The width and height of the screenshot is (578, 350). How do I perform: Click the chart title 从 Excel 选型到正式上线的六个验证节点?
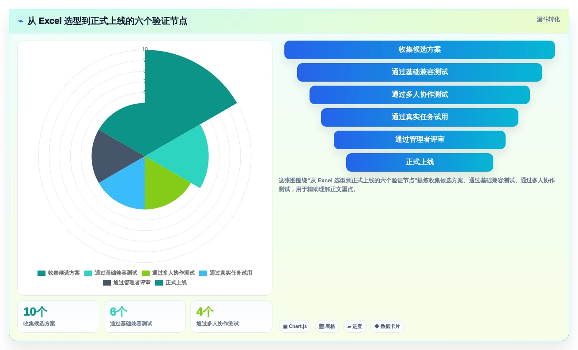click(107, 21)
